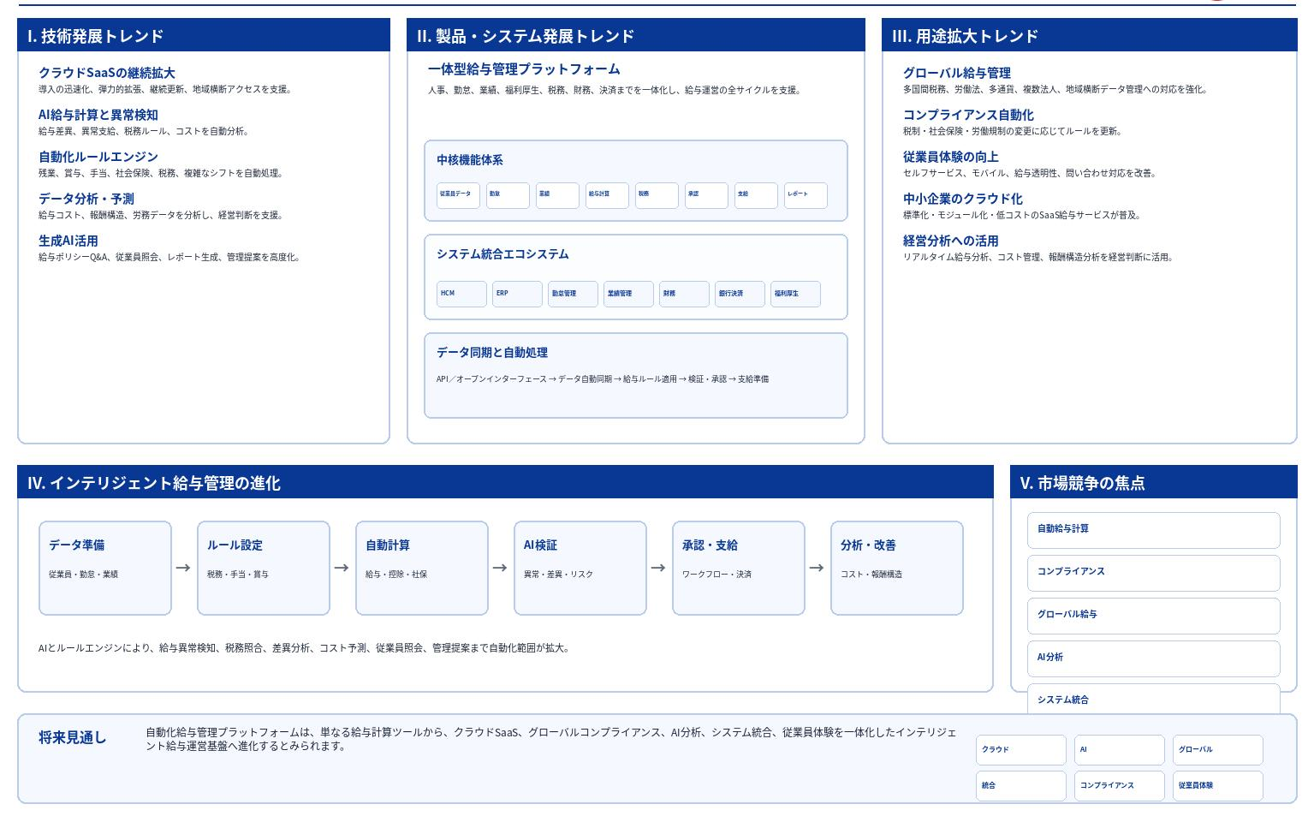
Task: Click the 銀行決済 chip
Action: 740,294
